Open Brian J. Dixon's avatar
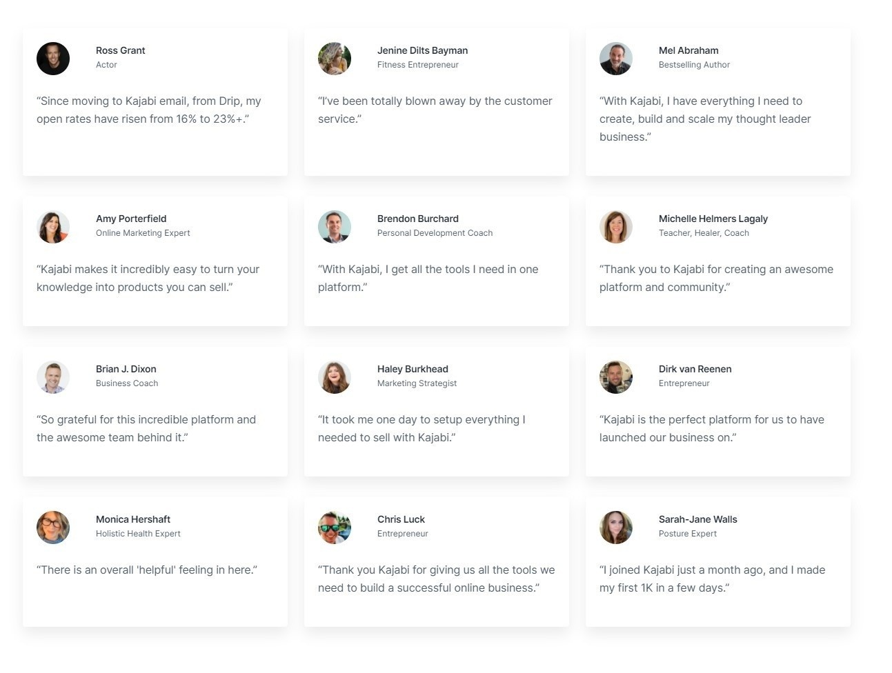This screenshot has width=892, height=673. click(53, 377)
